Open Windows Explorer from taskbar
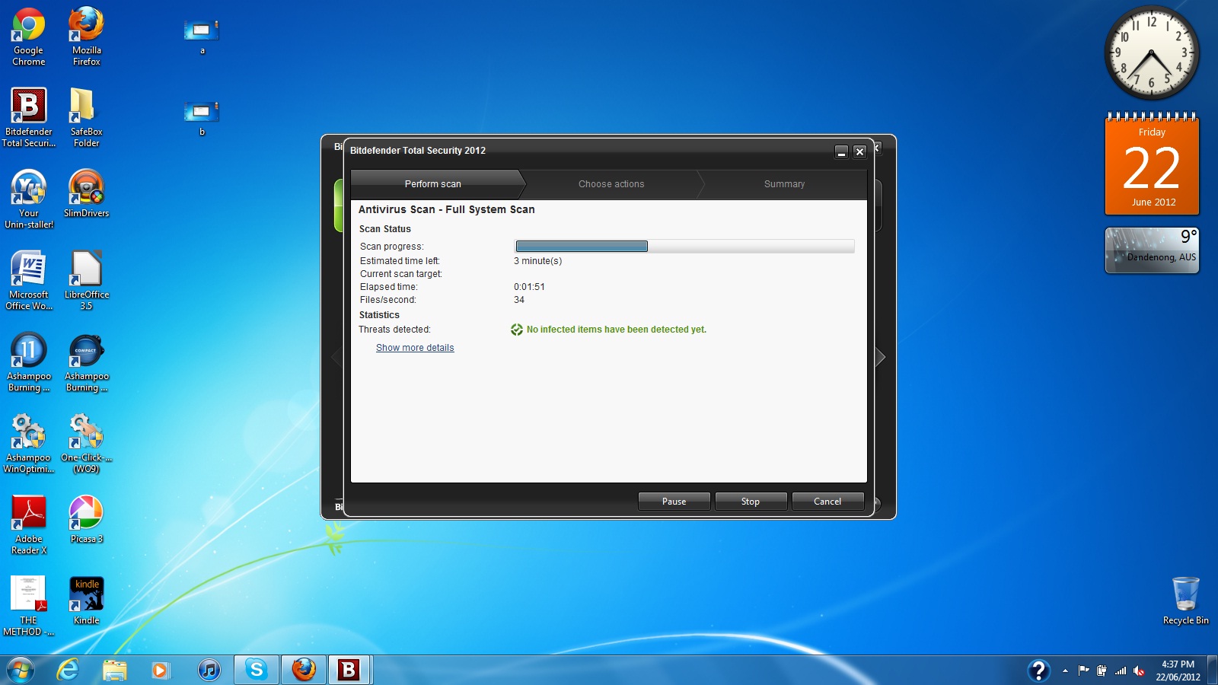Viewport: 1218px width, 685px height. click(115, 670)
